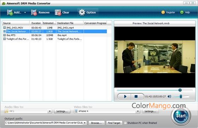Stop the preview playback
198x128 pixels.
coord(136,97)
